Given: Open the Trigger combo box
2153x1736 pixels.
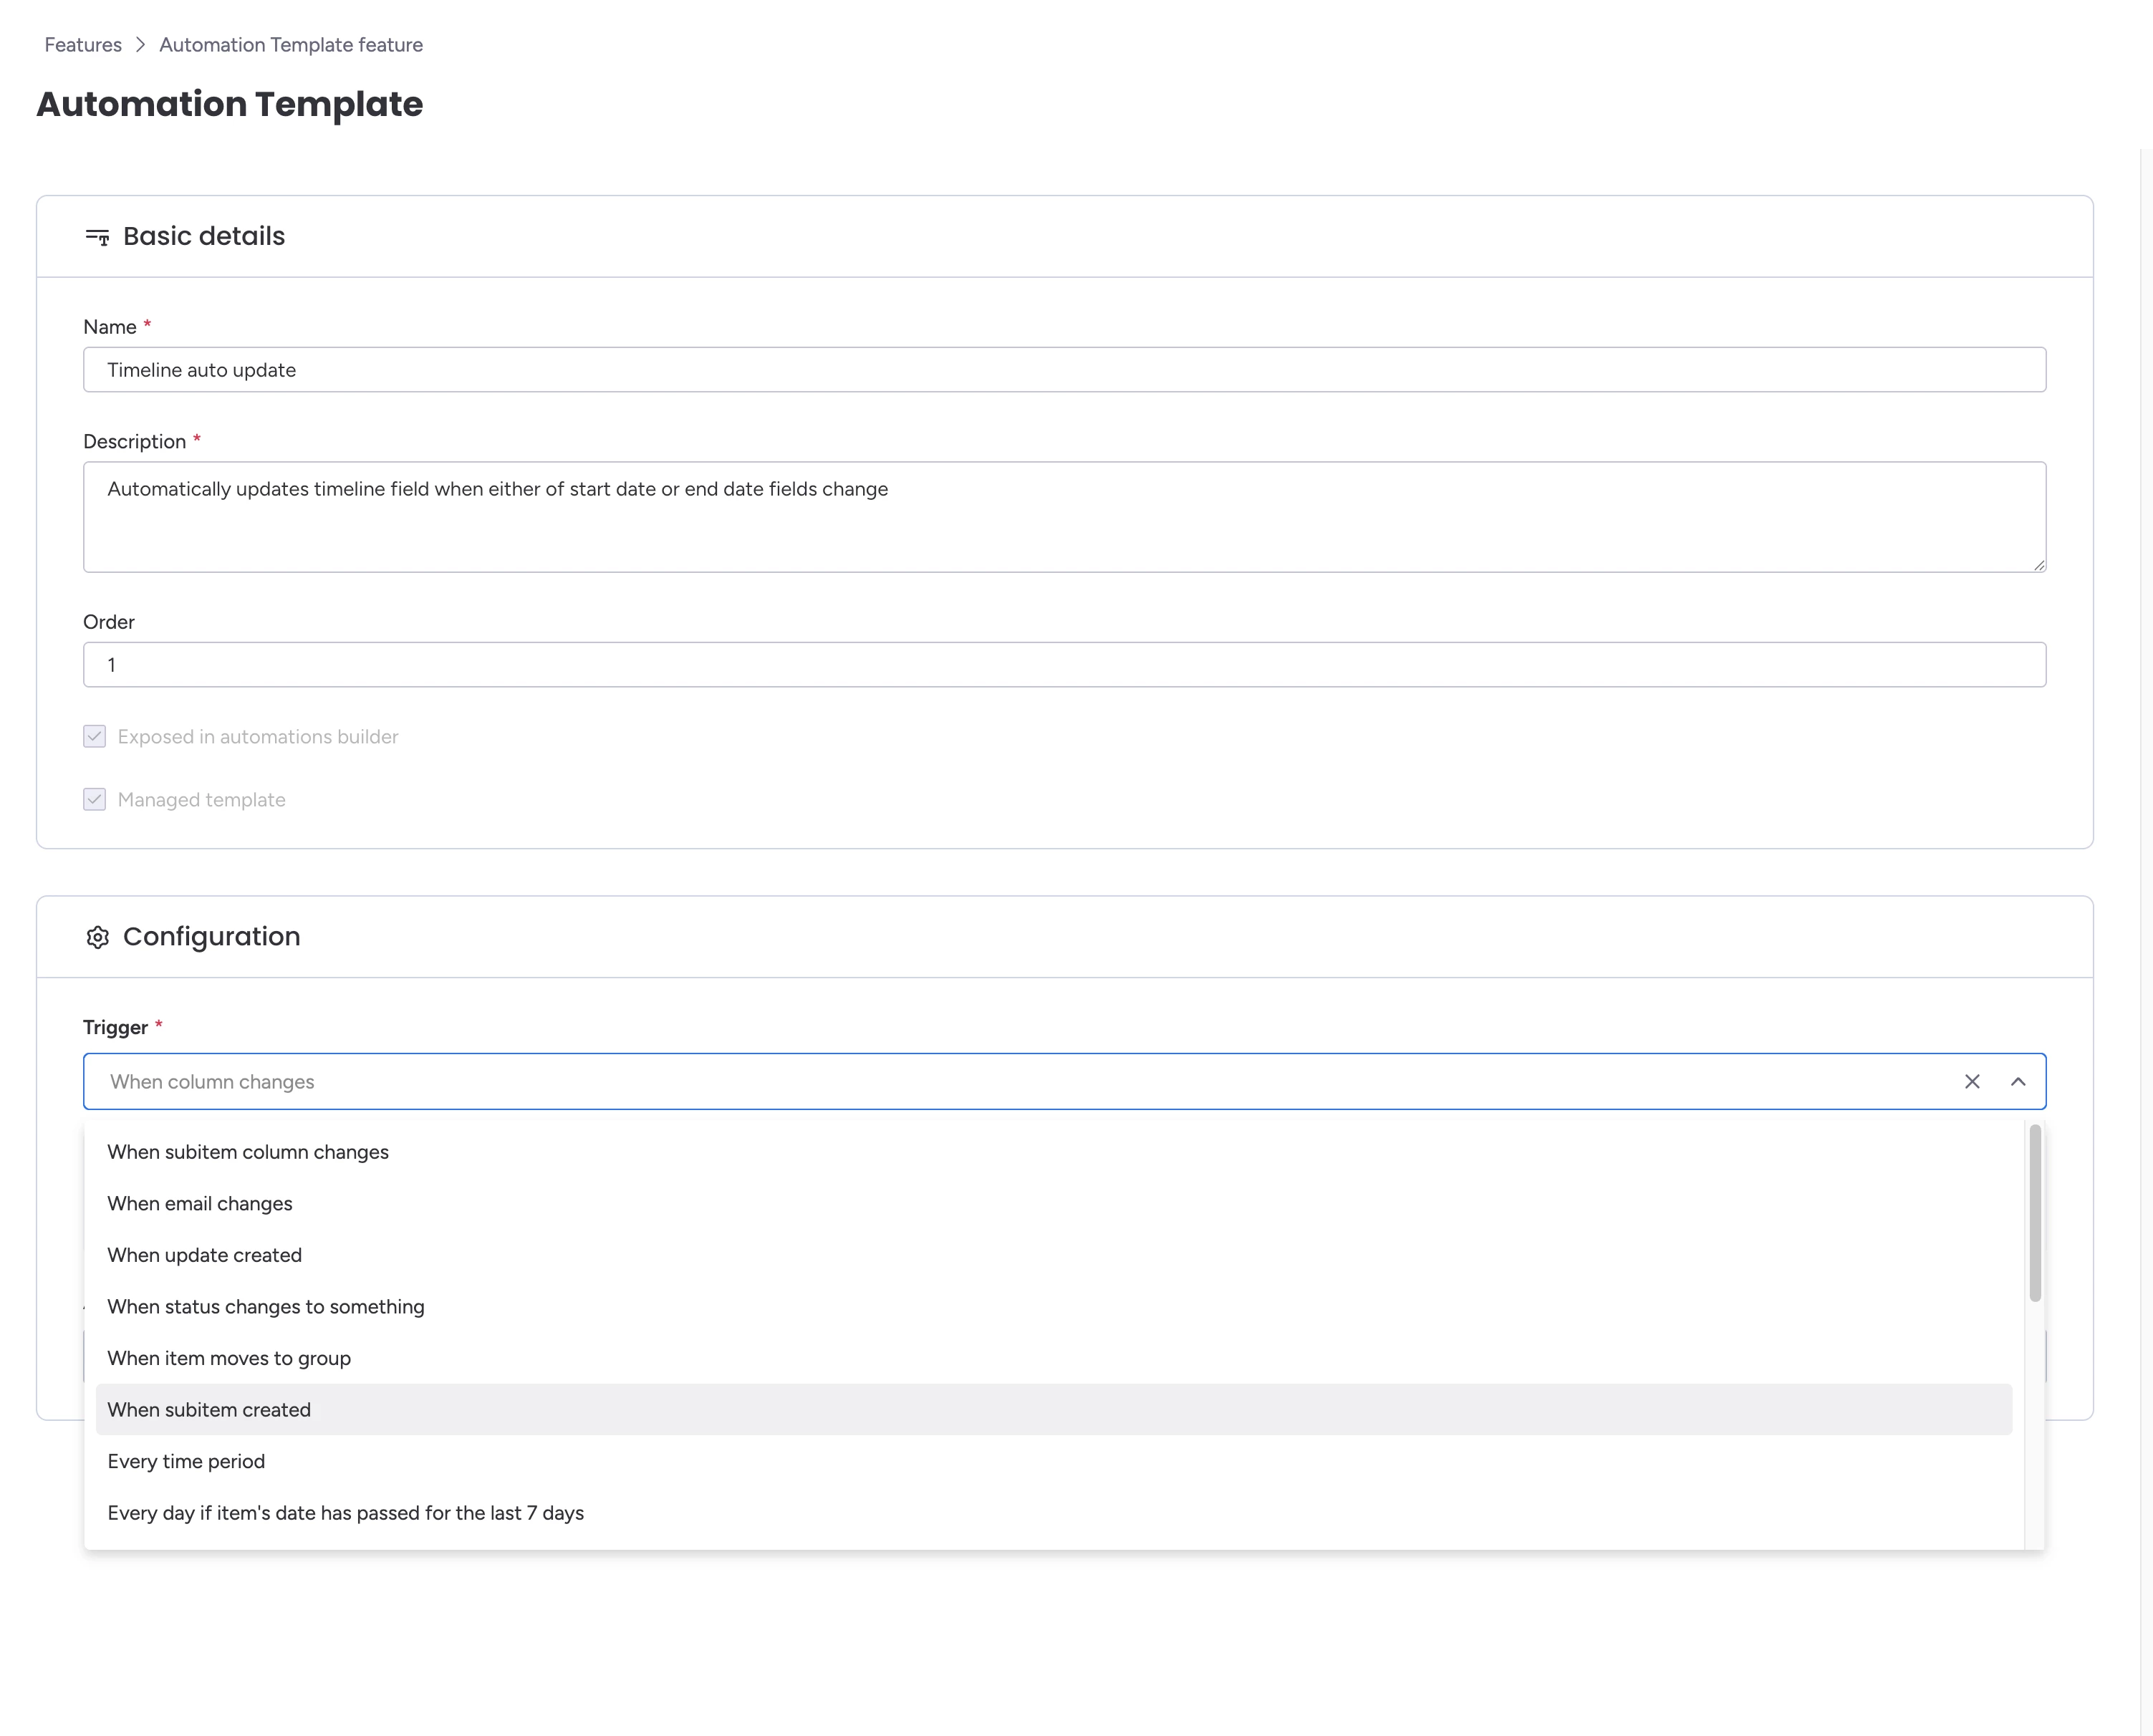Looking at the screenshot, I should [1000, 1081].
